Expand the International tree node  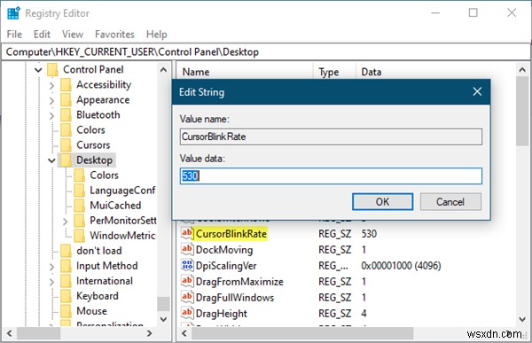pos(51,282)
